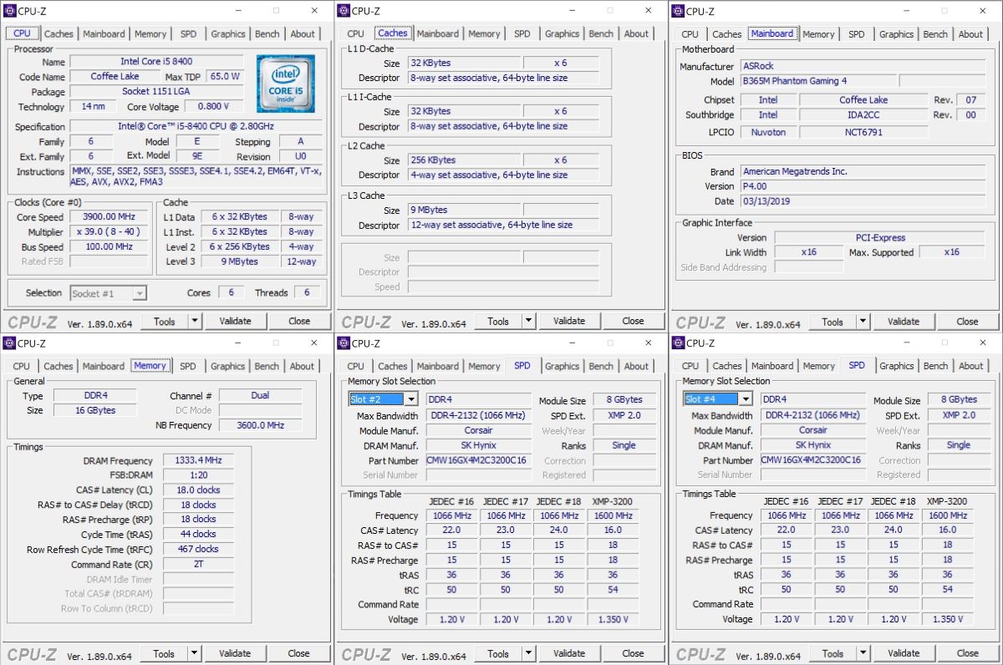Click the L2 descriptor 4-way set associative text

point(503,175)
